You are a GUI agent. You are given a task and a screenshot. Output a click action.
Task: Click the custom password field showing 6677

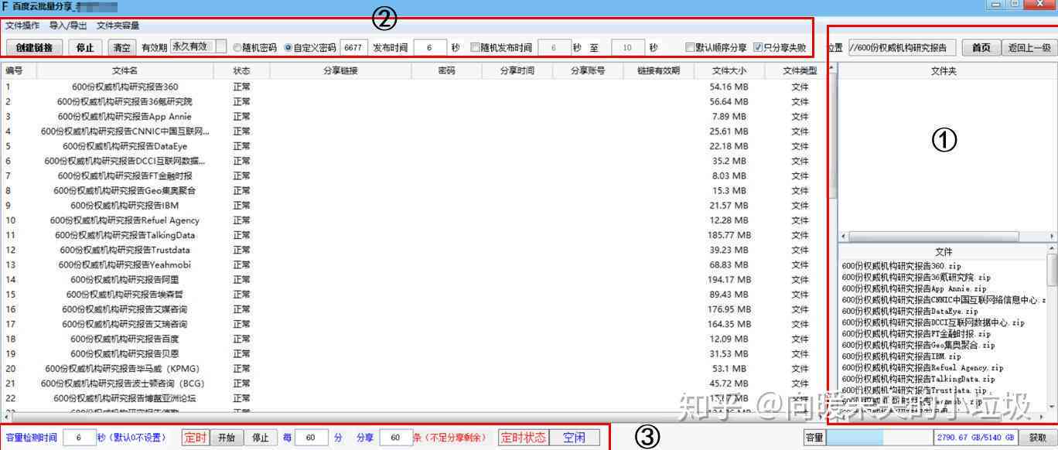353,47
